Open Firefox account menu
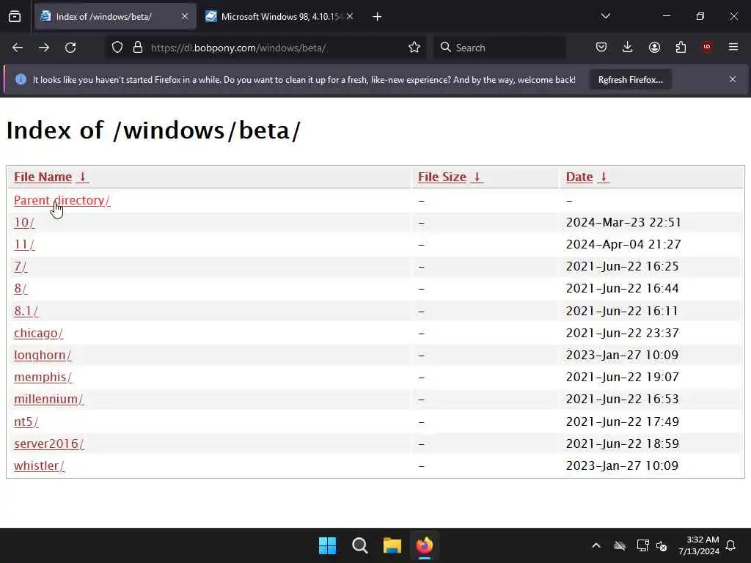 (654, 48)
